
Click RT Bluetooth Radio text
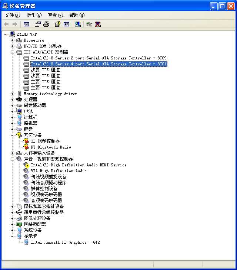[x=51, y=147]
